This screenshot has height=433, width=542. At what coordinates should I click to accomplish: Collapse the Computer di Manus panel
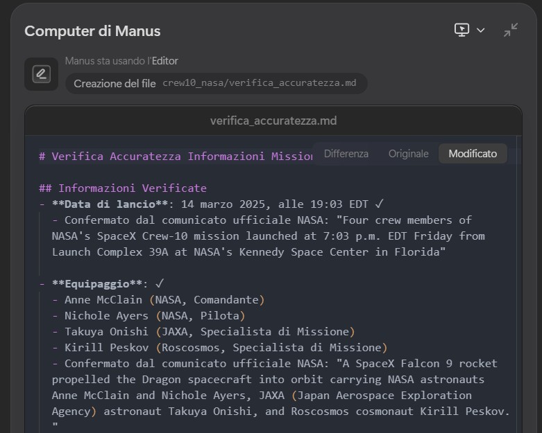pos(511,30)
